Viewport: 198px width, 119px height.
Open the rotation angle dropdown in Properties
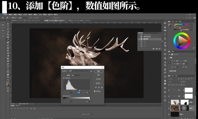[178, 67]
